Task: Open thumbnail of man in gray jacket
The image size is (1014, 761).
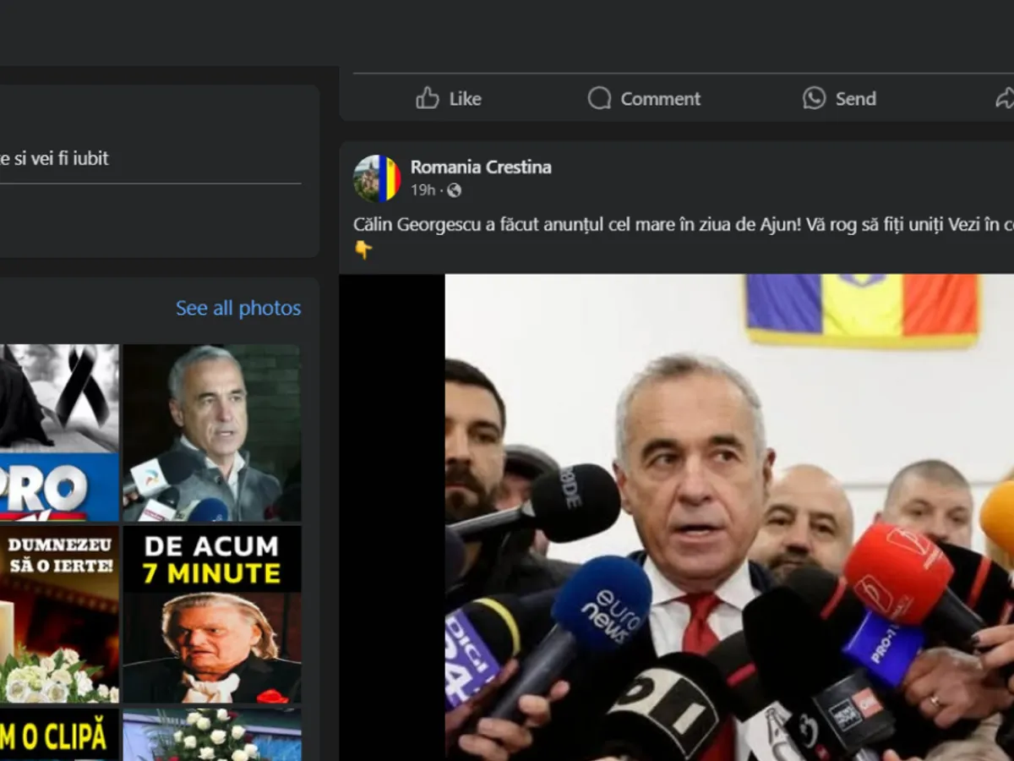Action: pos(211,432)
